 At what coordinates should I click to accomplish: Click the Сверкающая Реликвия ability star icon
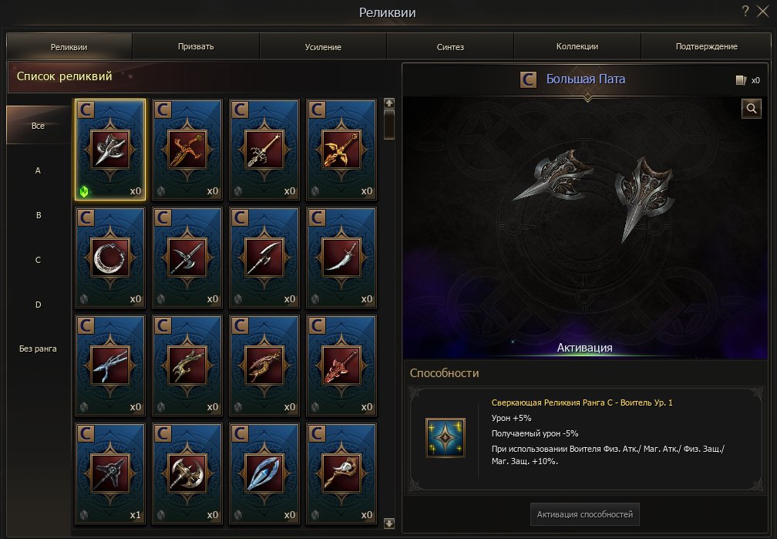click(x=445, y=437)
